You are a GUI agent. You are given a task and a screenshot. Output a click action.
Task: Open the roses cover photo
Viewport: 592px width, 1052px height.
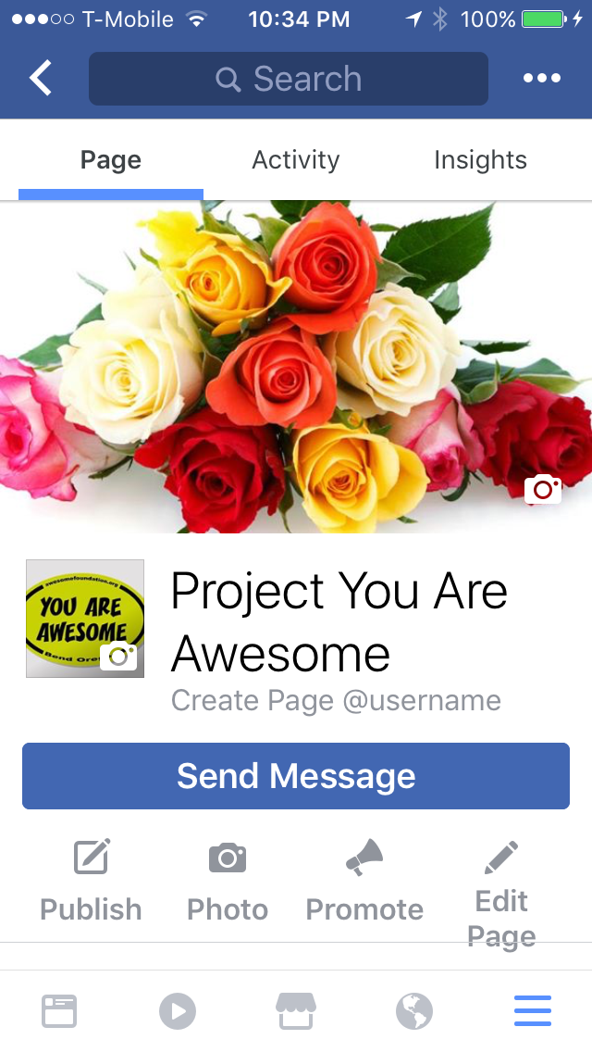[x=296, y=367]
